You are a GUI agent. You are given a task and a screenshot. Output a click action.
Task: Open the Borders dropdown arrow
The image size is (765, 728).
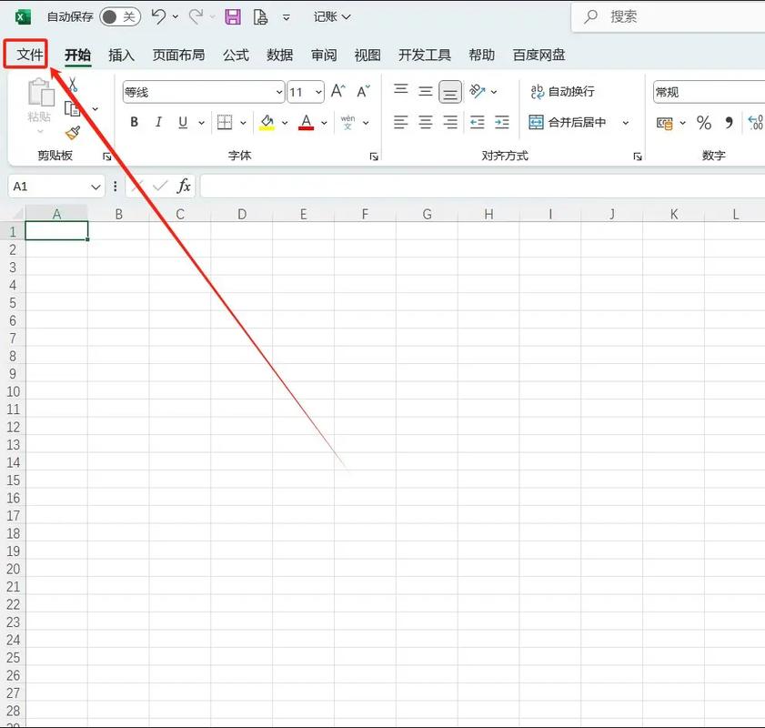(x=243, y=123)
